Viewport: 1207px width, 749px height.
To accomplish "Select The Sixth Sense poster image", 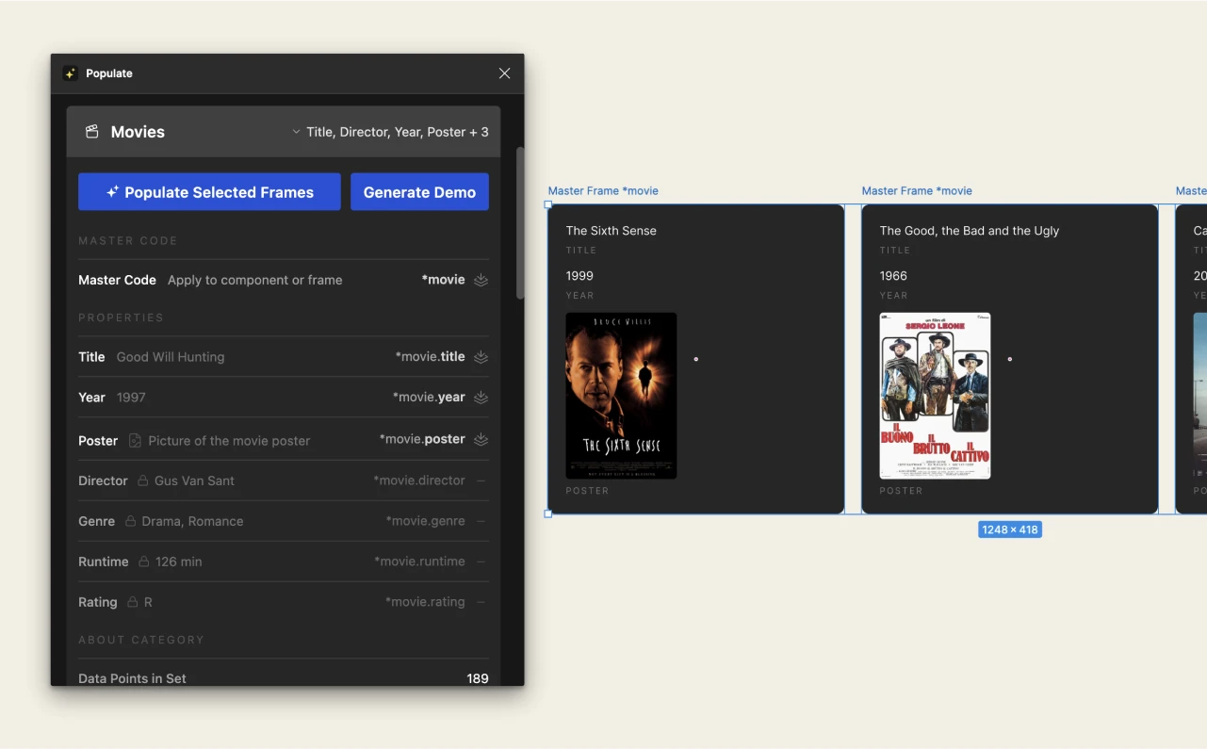I will coord(621,396).
